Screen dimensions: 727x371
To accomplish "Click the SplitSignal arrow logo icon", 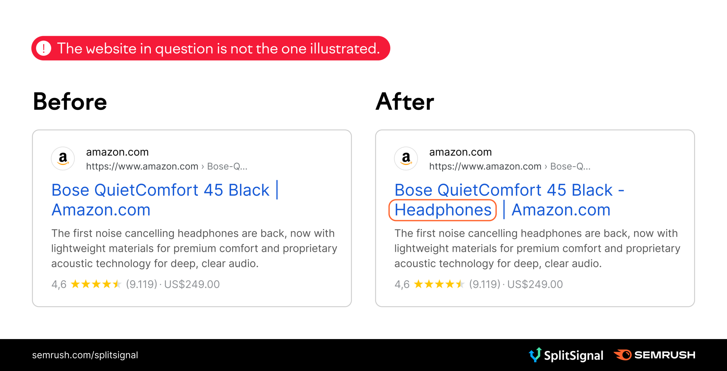I will pyautogui.click(x=535, y=354).
